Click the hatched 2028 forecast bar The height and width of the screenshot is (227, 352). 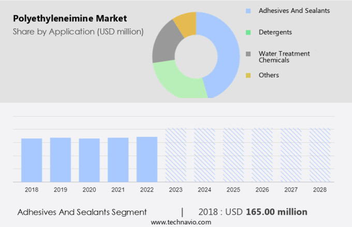pos(320,155)
